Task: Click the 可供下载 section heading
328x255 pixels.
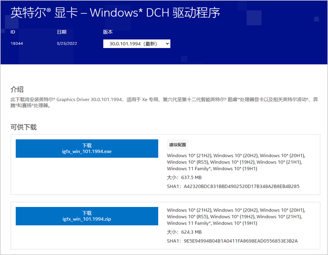Action: (x=23, y=127)
